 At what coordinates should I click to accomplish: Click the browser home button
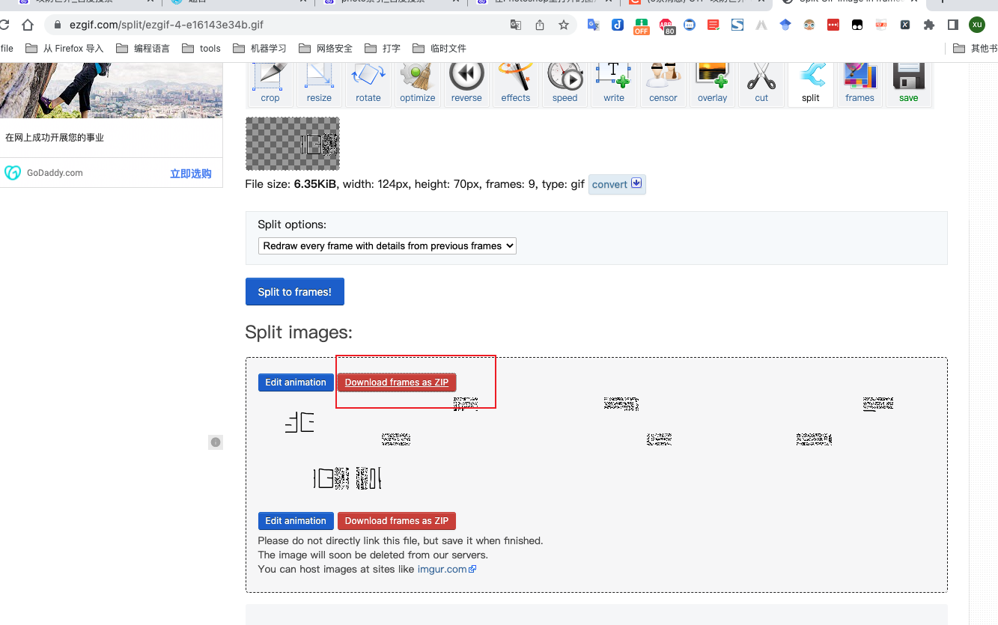coord(28,25)
